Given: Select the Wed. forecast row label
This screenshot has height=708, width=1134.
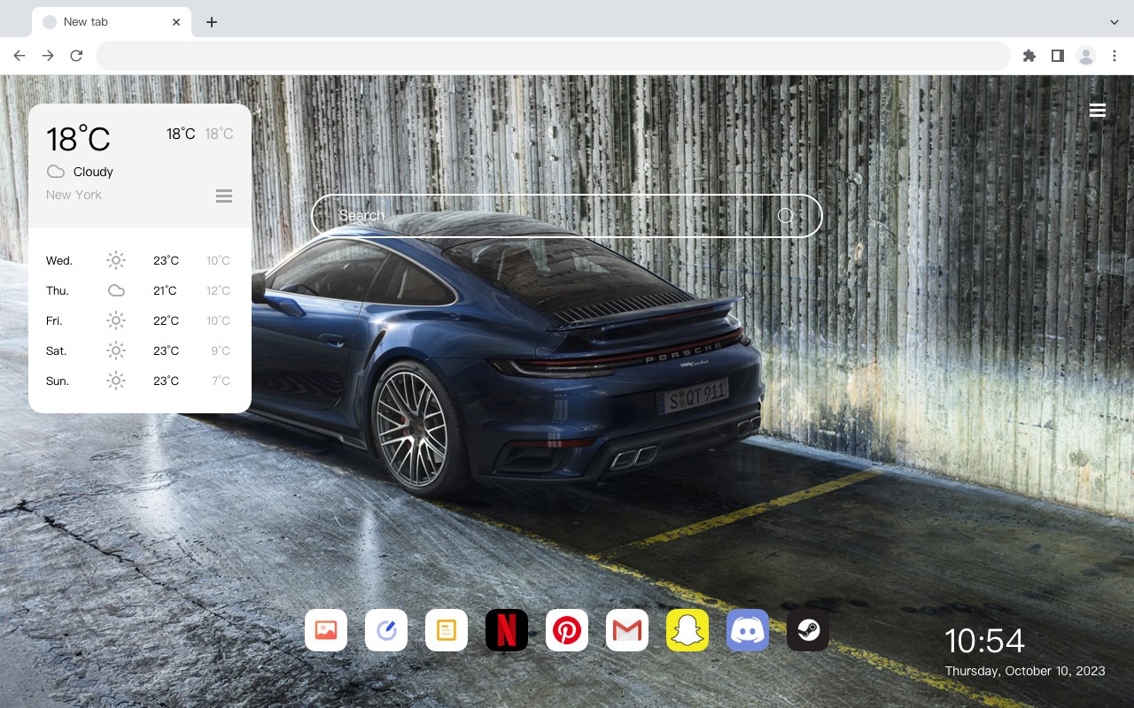Looking at the screenshot, I should [59, 260].
